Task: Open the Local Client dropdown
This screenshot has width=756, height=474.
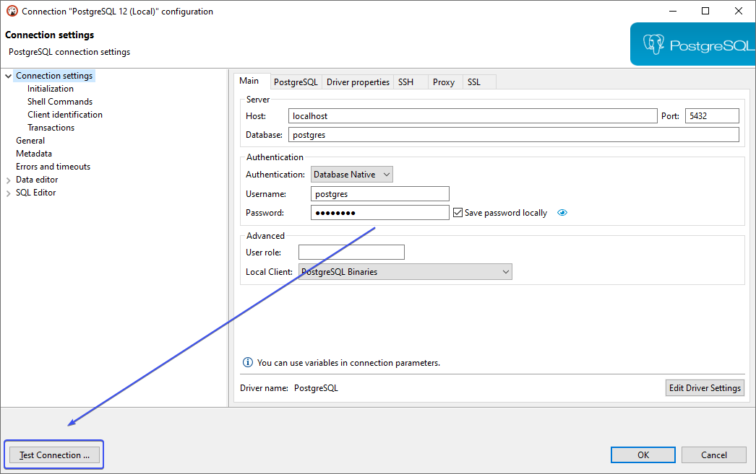Action: pyautogui.click(x=505, y=271)
